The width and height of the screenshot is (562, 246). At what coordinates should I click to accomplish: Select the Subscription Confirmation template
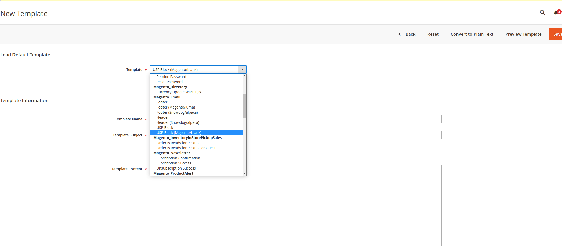178,158
